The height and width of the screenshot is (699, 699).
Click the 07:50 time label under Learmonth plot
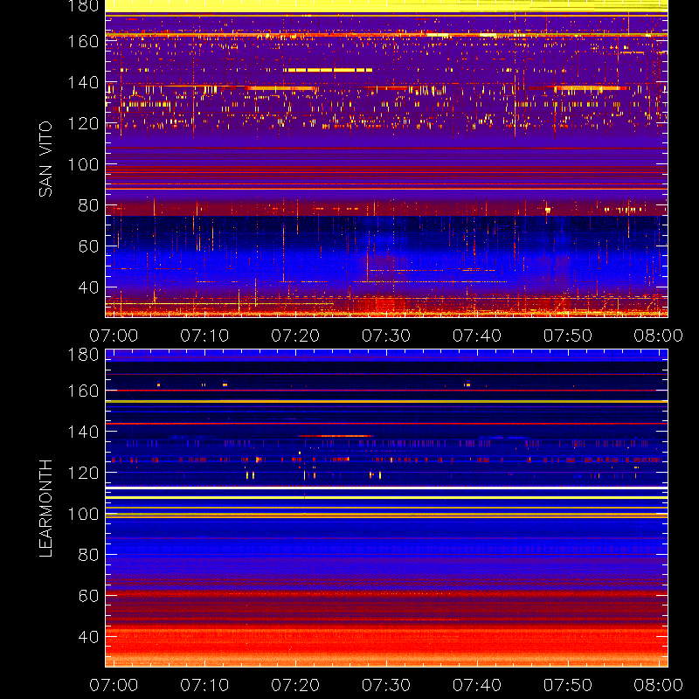coord(568,685)
